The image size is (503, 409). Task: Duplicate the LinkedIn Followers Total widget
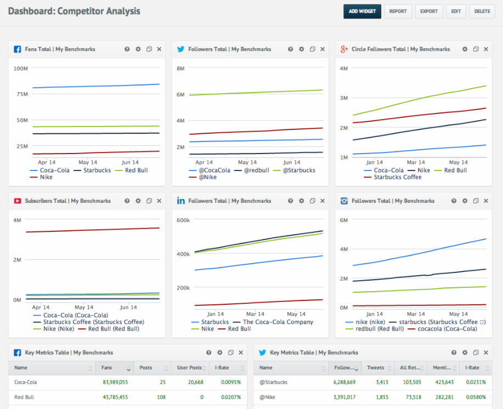(x=312, y=201)
